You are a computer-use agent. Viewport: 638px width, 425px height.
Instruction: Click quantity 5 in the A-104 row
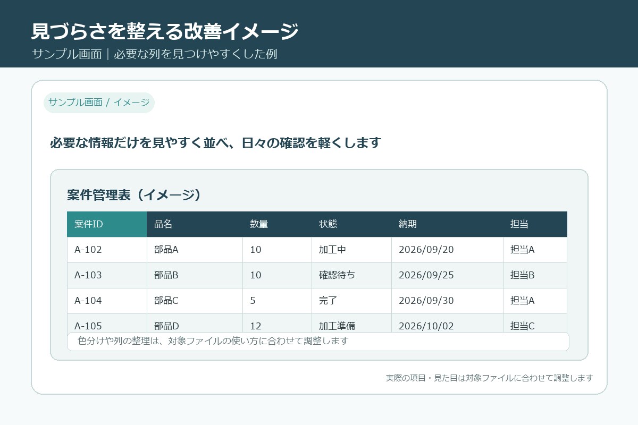277,301
